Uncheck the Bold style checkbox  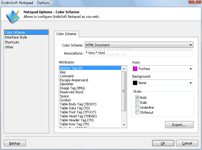137,98
